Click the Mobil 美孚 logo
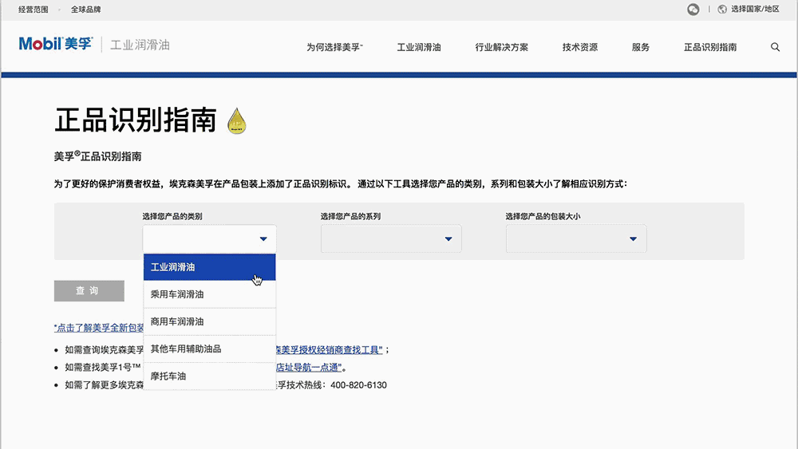This screenshot has height=449, width=798. pyautogui.click(x=55, y=45)
